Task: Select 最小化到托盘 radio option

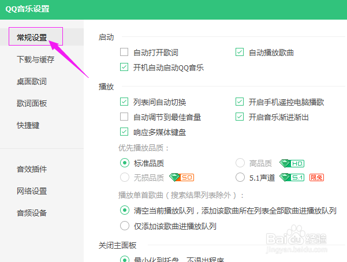Action: (125, 259)
